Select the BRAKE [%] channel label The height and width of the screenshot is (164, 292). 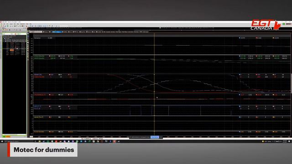point(38,75)
